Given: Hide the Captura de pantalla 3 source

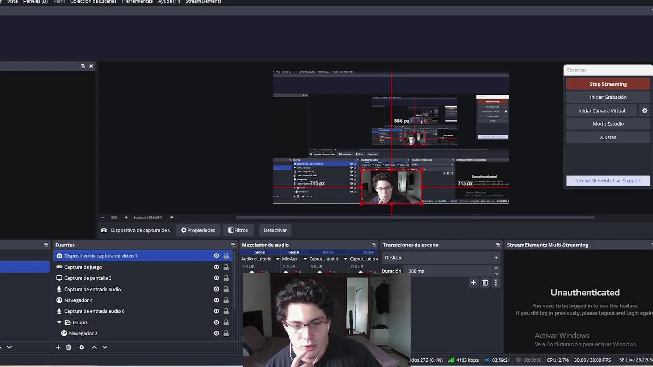Looking at the screenshot, I should 216,278.
